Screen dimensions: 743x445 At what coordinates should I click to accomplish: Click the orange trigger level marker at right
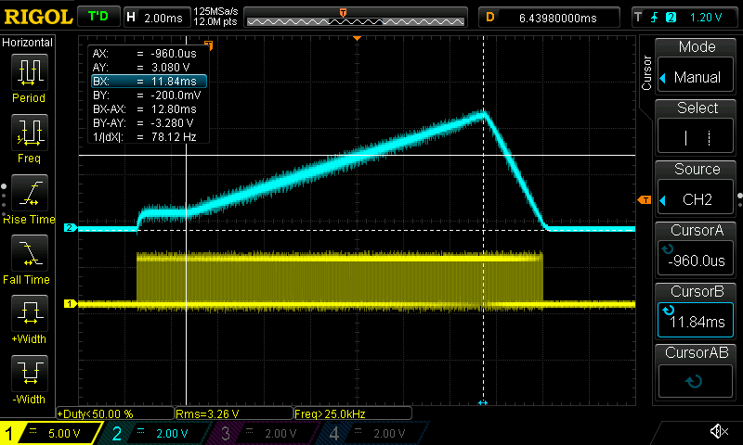pyautogui.click(x=645, y=200)
